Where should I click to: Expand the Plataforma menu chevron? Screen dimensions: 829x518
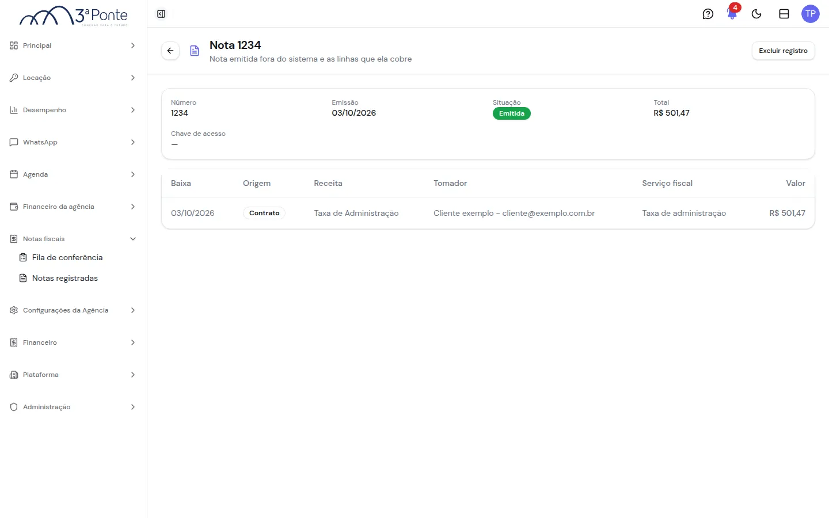pos(133,375)
